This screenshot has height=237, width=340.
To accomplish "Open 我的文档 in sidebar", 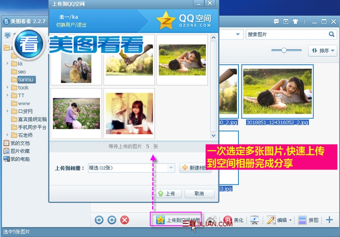I will point(17,143).
